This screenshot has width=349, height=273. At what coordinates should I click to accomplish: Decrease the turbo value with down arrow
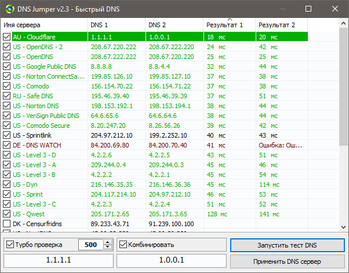point(108,247)
